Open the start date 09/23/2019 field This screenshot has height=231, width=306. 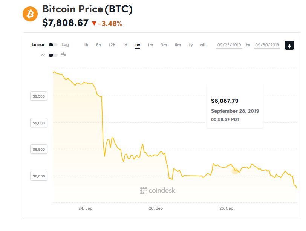coord(229,45)
